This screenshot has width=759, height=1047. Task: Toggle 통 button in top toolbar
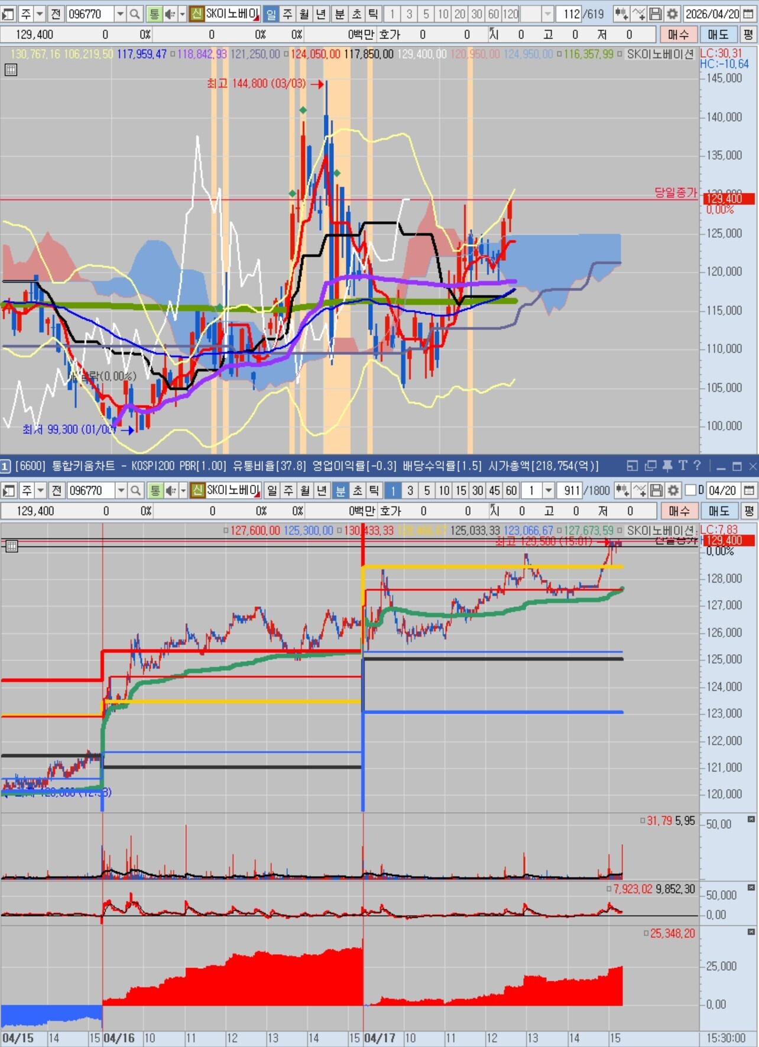coord(154,14)
